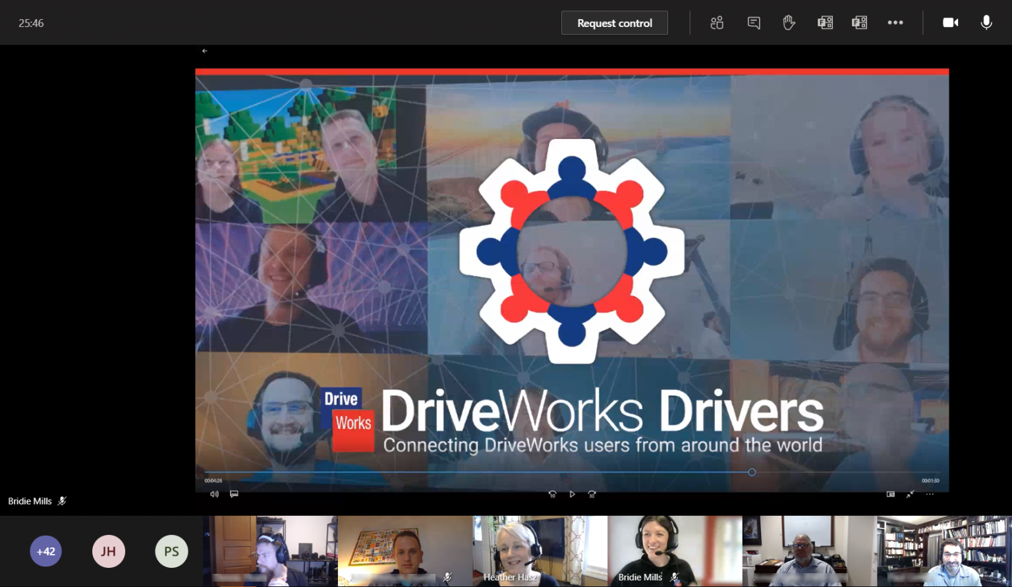1012x587 pixels.
Task: Click the back arrow above the shared video
Action: pyautogui.click(x=204, y=51)
